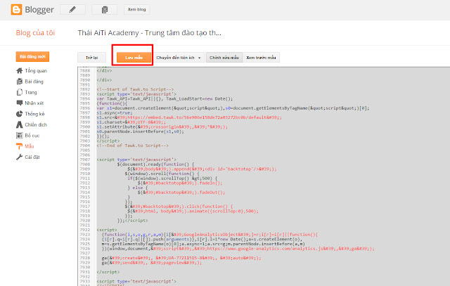Click the Xem blog button
Viewport: 450px width, 286px height.
coord(136,9)
